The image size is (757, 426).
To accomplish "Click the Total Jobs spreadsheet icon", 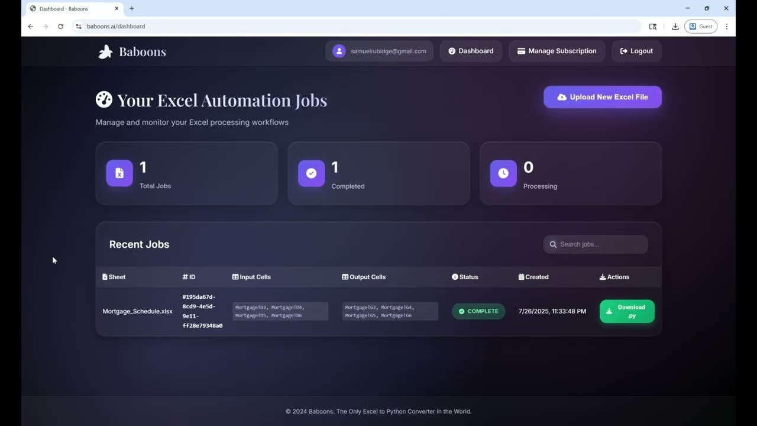I will tap(119, 173).
